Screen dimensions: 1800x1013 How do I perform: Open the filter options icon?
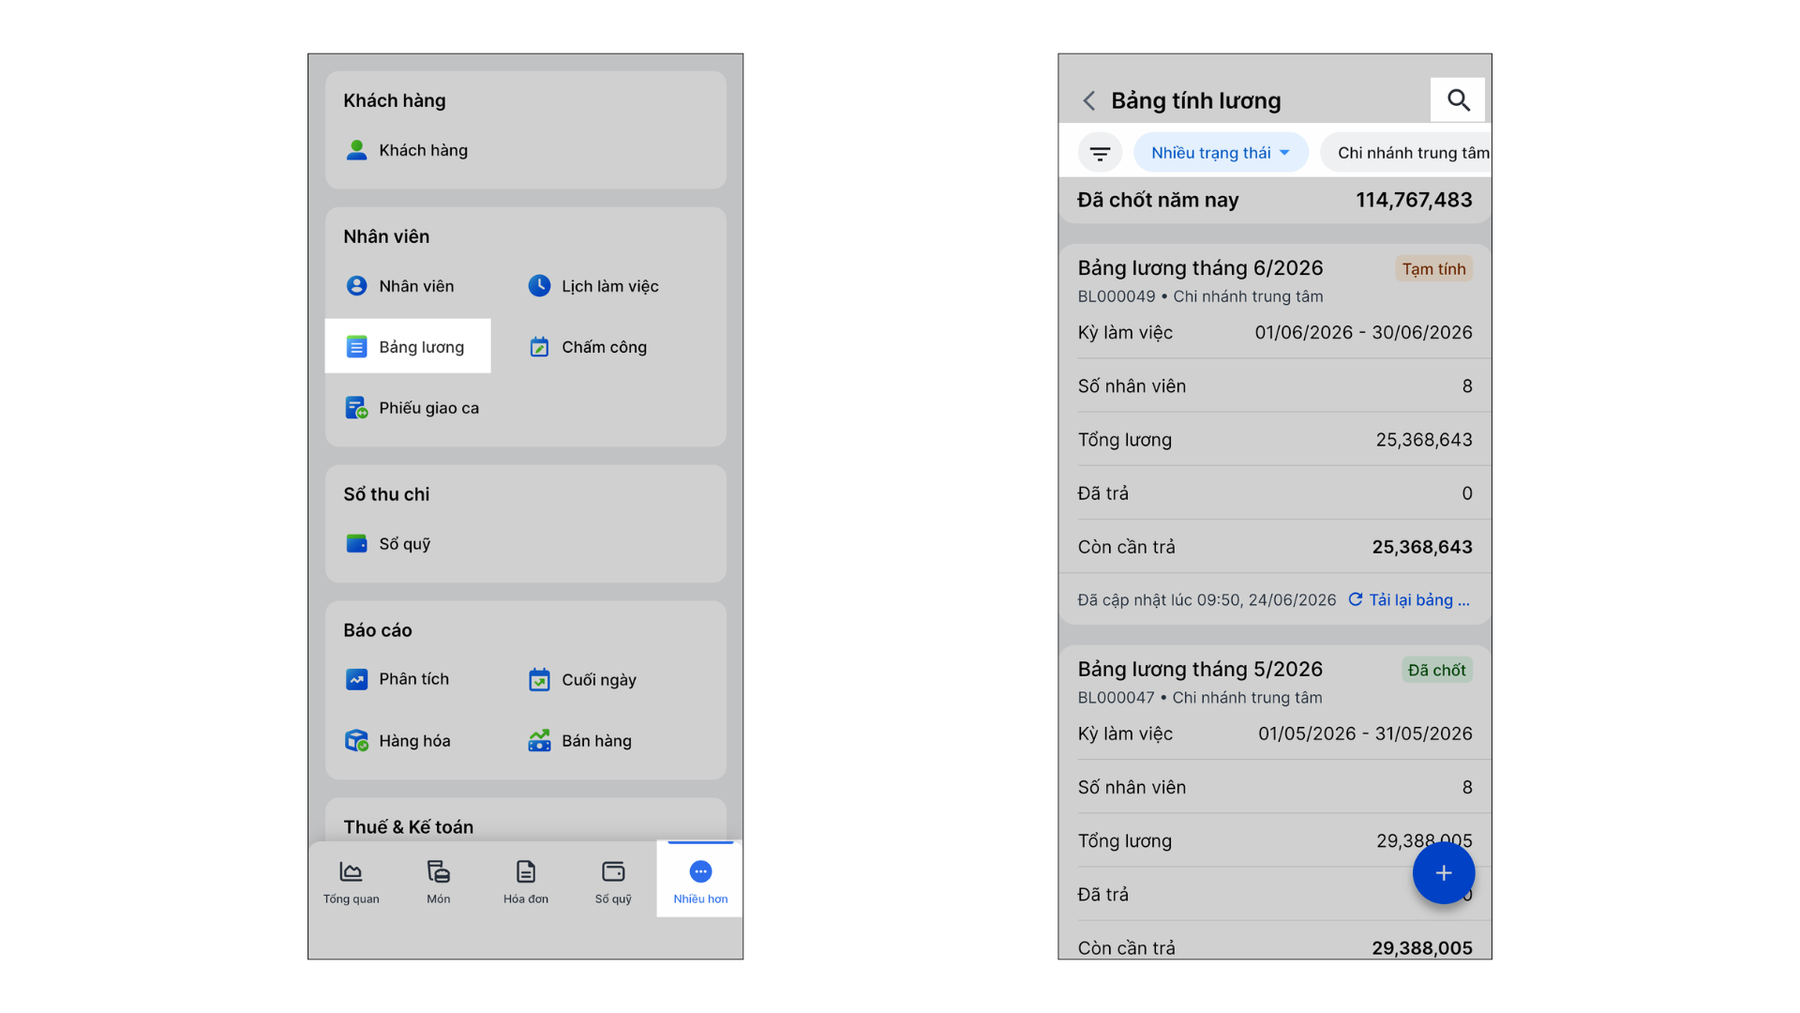pyautogui.click(x=1100, y=153)
